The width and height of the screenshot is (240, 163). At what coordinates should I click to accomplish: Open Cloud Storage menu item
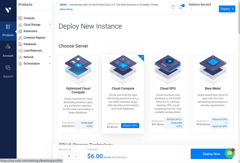[x=32, y=25]
